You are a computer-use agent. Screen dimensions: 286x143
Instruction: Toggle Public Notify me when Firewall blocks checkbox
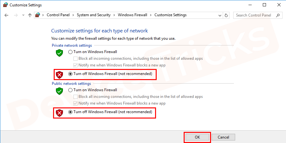coord(76,103)
